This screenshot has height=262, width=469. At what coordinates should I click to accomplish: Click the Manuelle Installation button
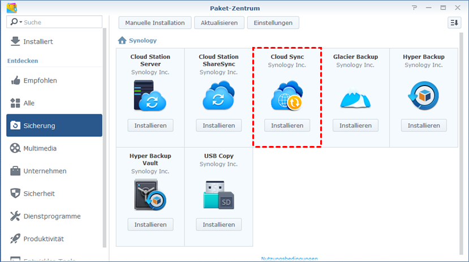[155, 23]
